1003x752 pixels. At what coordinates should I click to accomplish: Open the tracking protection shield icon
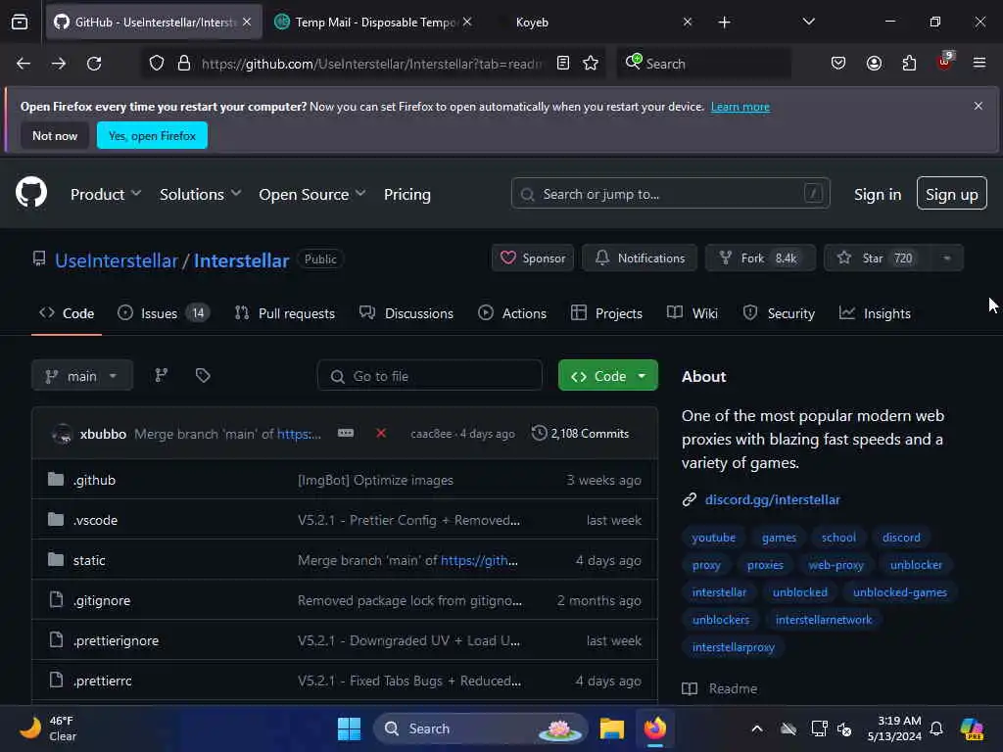click(x=157, y=64)
